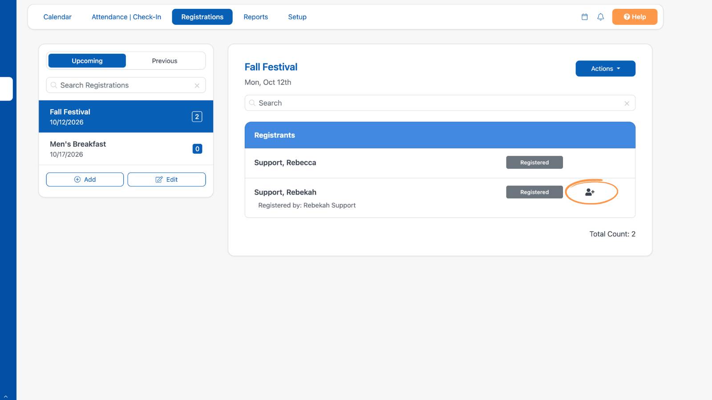Click the add person icon for Rebekah
This screenshot has height=400, width=712.
(590, 192)
